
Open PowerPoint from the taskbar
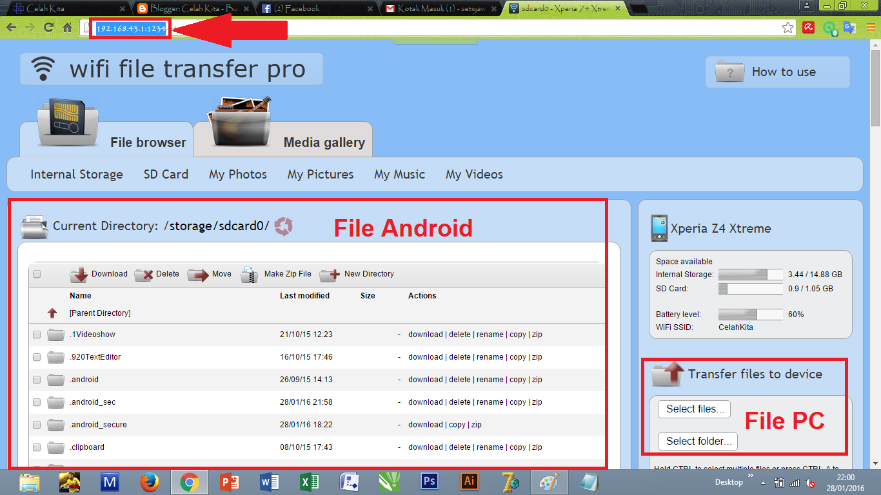pyautogui.click(x=230, y=481)
